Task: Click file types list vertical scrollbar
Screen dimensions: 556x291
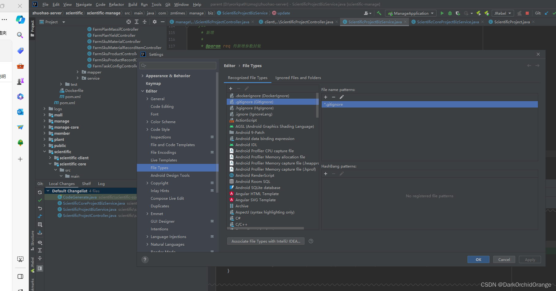Action: pos(317,105)
